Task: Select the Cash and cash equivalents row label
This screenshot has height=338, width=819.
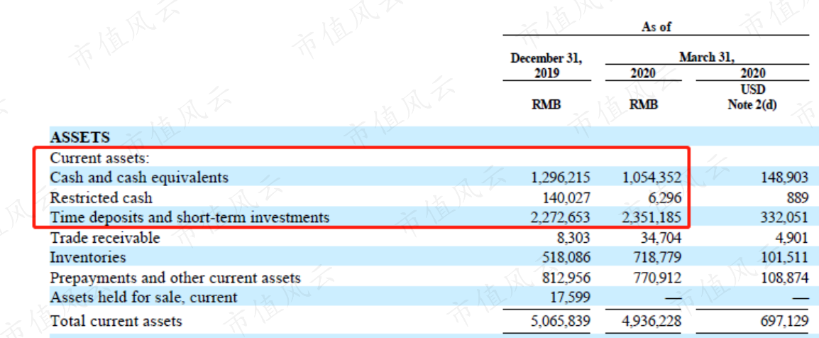Action: [x=139, y=178]
